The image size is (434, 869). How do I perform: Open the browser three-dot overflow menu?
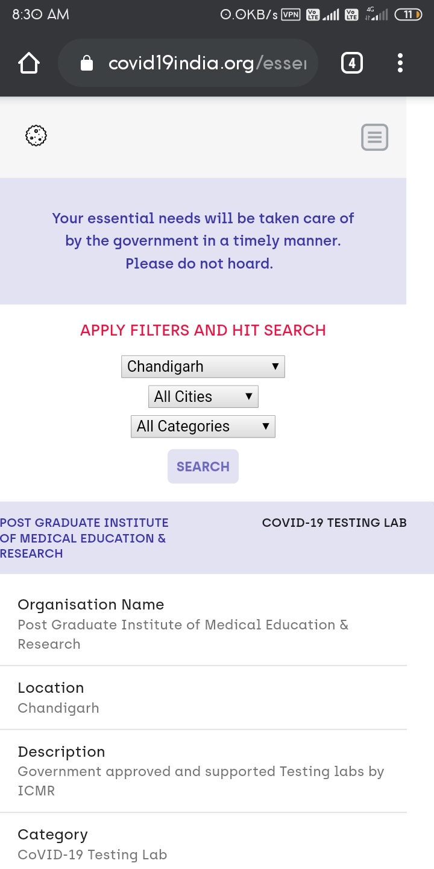tap(400, 62)
